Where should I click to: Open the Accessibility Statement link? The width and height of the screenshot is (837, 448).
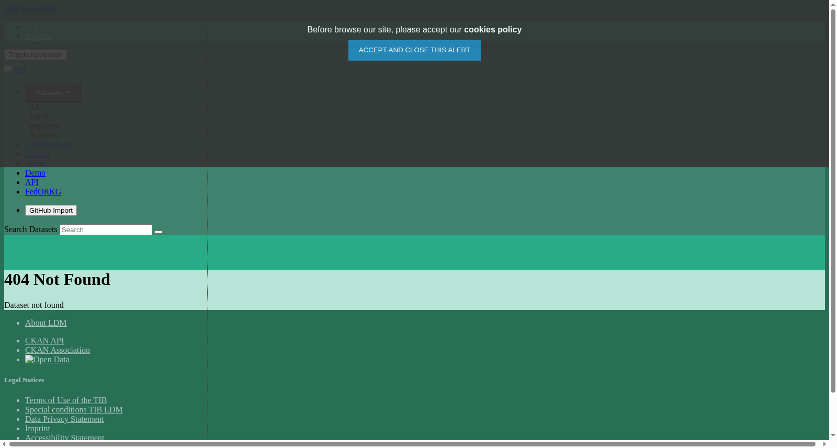click(x=64, y=438)
